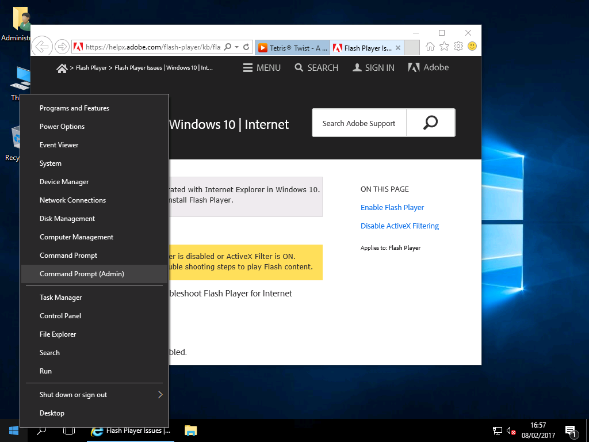The height and width of the screenshot is (442, 589).
Task: Choose File Explorer menu entry
Action: [x=94, y=334]
